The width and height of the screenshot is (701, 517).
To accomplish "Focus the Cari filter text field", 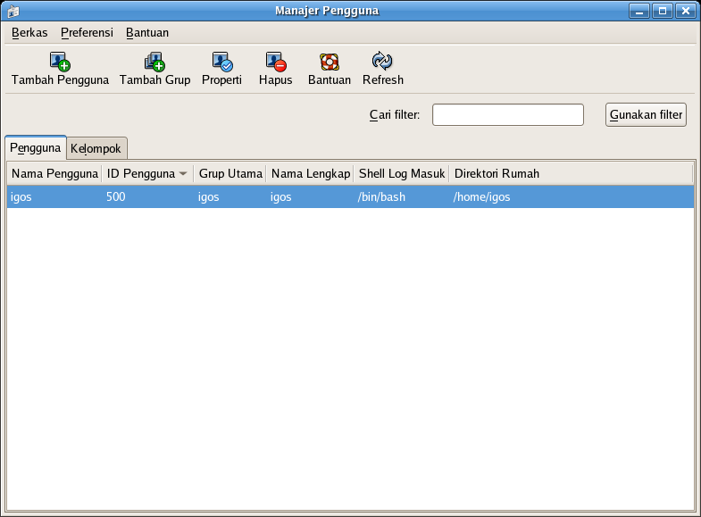I will (508, 115).
